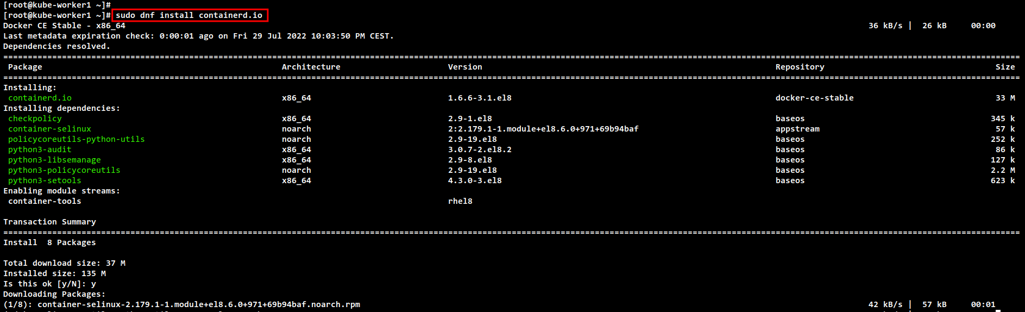The height and width of the screenshot is (312, 1025).
Task: Click the python3-libsemanage package name
Action: point(54,160)
